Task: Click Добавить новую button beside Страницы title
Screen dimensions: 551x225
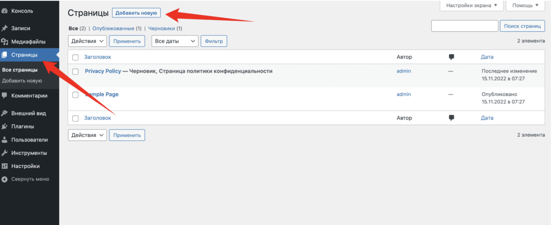Action: point(136,13)
